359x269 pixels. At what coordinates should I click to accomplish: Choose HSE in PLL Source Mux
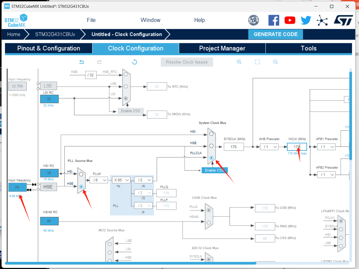[x=81, y=187]
